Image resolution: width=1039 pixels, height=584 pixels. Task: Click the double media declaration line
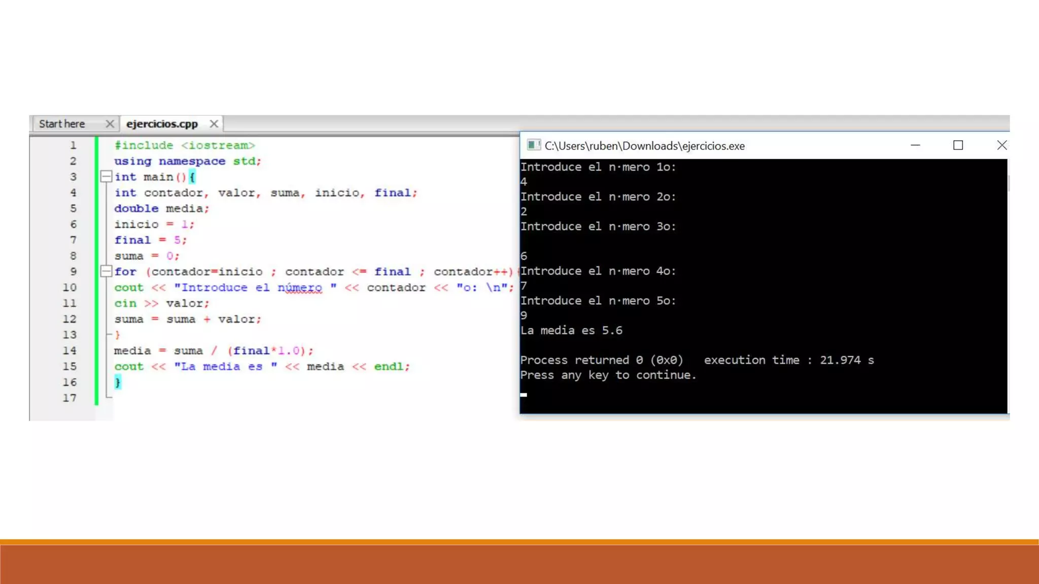[161, 208]
